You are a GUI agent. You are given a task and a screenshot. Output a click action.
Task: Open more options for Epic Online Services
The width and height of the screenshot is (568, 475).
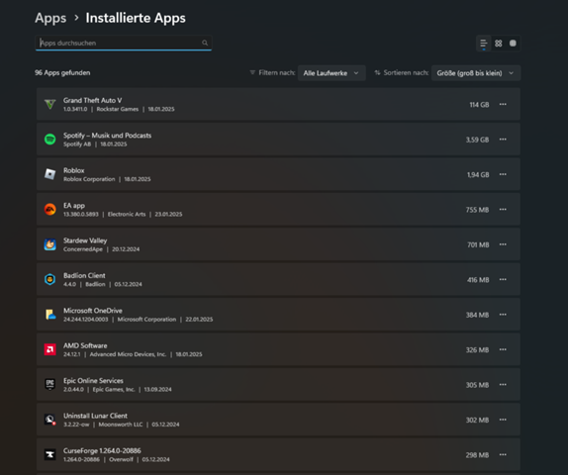coord(503,384)
